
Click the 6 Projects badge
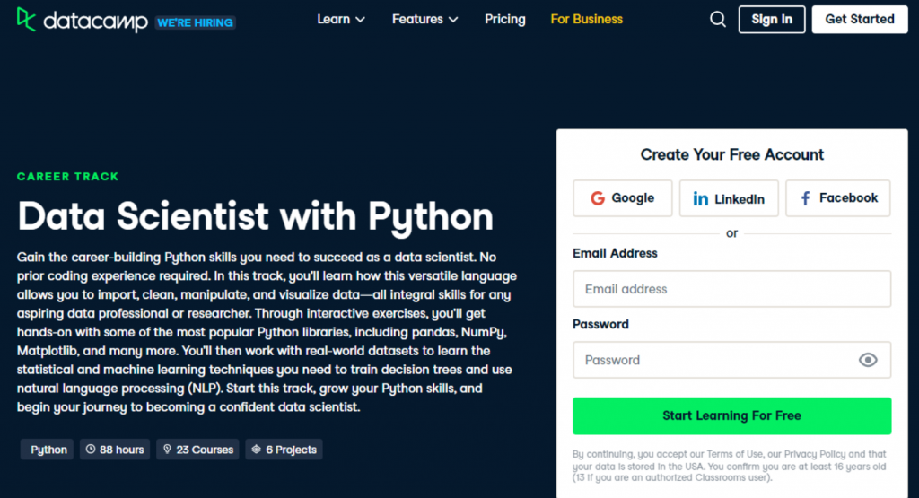tap(283, 450)
